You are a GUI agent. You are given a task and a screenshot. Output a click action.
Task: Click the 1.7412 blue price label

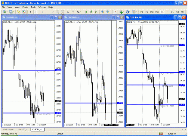click(120, 103)
